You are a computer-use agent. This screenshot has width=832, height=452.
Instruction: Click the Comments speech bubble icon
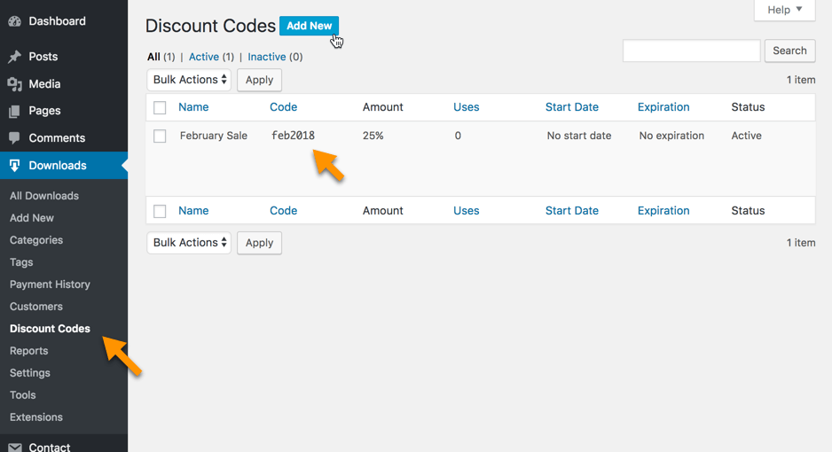14,138
